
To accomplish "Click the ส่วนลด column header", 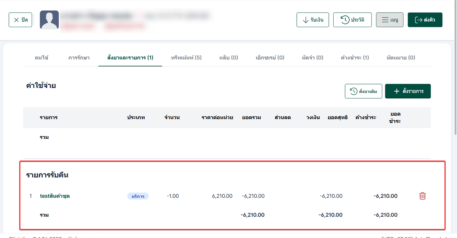I will [x=283, y=117].
